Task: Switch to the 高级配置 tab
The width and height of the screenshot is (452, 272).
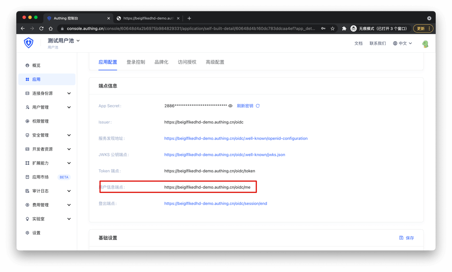Action: tap(215, 62)
